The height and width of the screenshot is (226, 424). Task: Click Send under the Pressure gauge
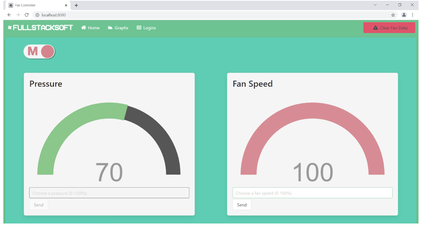39,205
